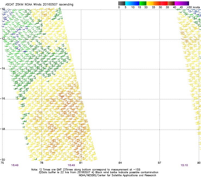Click the brown 35–40 knot legend segment
Image resolution: width=201 pixels, height=177 pixels.
pos(171,3)
